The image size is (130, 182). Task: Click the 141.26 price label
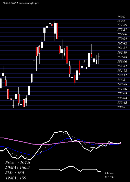pyautogui.click(x=122, y=89)
